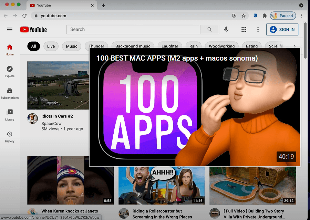Click the install app icon in address bar
This screenshot has height=220, width=310.
point(234,15)
